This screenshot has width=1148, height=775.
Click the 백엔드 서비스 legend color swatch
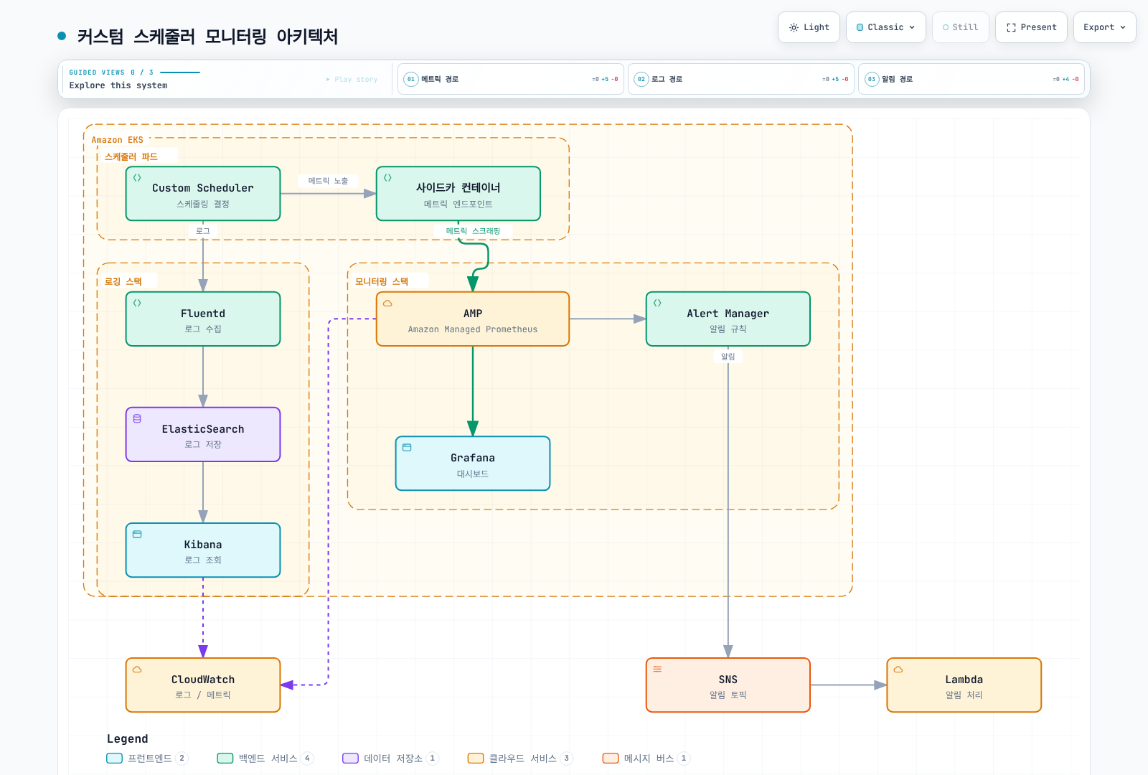[x=225, y=758]
